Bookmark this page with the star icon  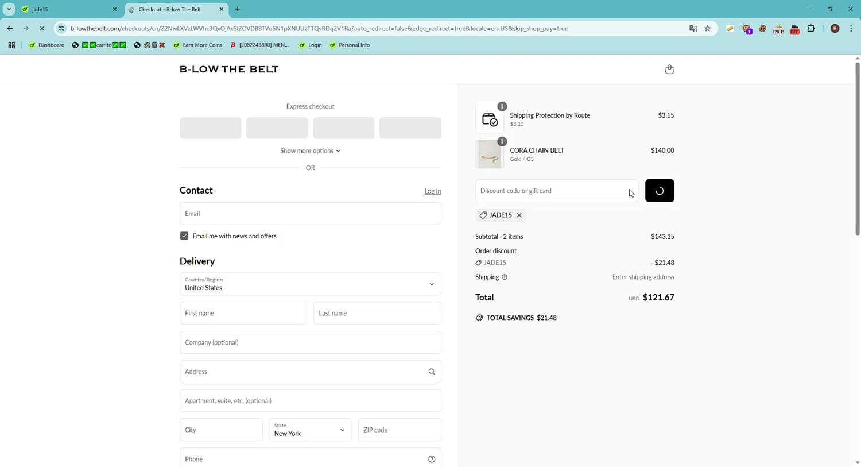(x=708, y=29)
